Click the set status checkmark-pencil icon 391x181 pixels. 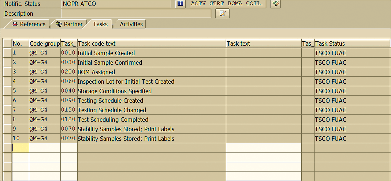[275, 4]
